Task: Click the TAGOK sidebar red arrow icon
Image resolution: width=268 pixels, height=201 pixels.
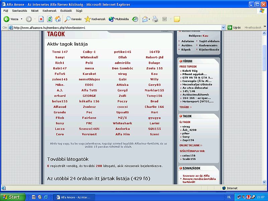Action: pyautogui.click(x=181, y=116)
